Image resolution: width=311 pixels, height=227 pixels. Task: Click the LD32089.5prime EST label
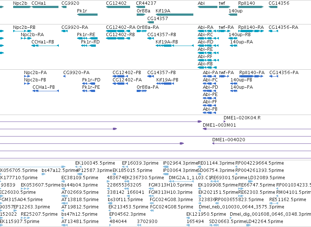click(x=266, y=178)
